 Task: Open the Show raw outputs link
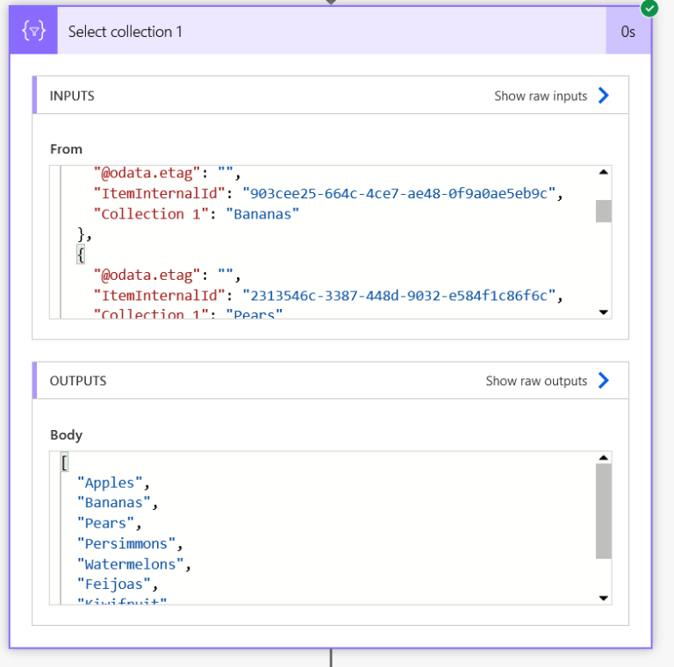tap(536, 381)
